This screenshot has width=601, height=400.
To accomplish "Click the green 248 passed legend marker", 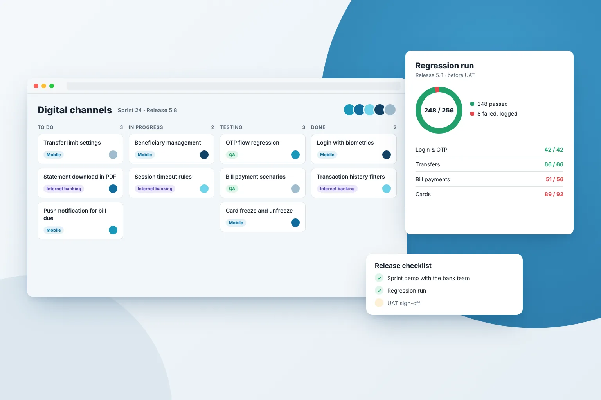I will click(x=472, y=104).
